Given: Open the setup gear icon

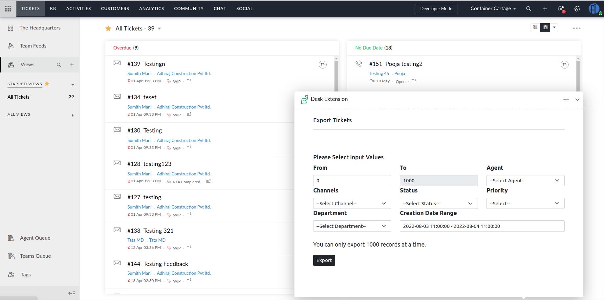Looking at the screenshot, I should point(577,9).
